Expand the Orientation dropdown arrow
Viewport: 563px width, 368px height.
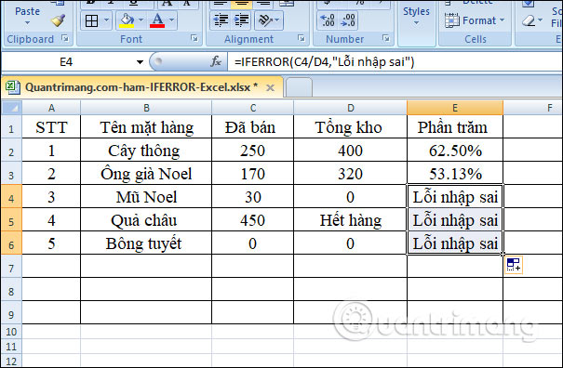coord(277,20)
